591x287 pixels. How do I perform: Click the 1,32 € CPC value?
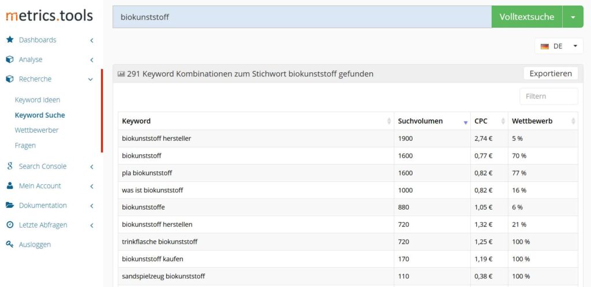[483, 225]
